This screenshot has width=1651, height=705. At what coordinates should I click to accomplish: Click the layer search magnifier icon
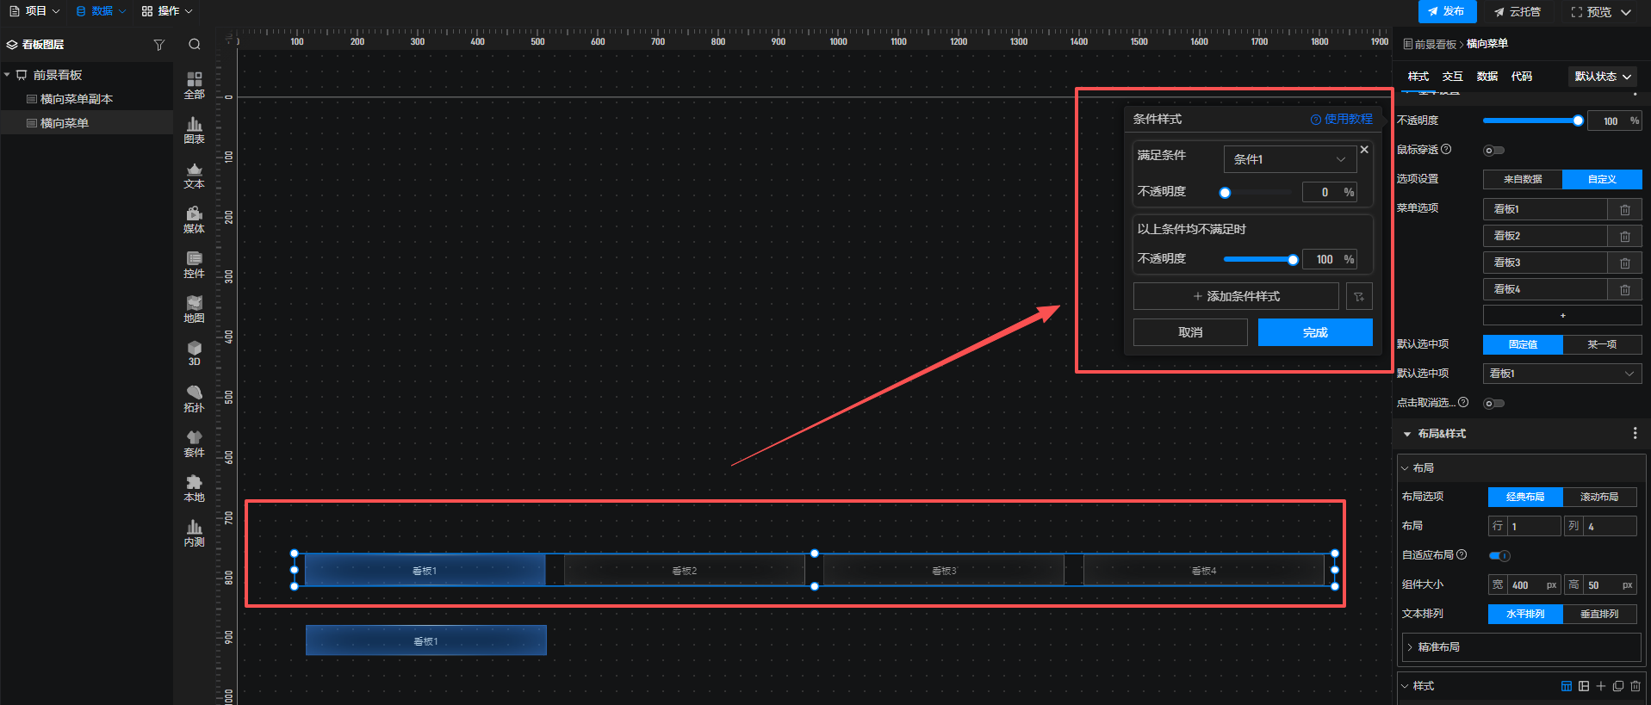coord(195,45)
